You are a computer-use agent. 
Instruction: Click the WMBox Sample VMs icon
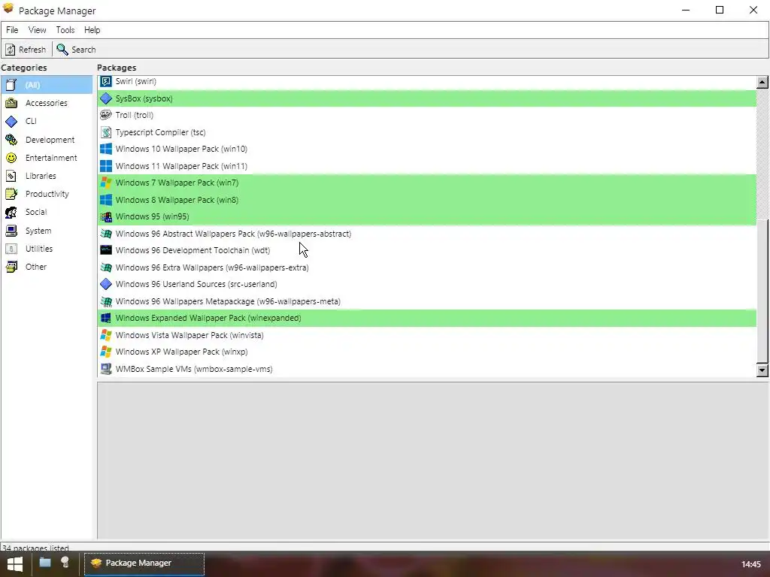[x=105, y=369]
